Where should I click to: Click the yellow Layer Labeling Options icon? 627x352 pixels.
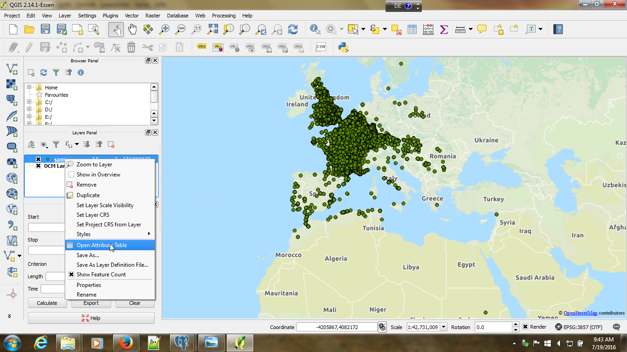pyautogui.click(x=202, y=47)
